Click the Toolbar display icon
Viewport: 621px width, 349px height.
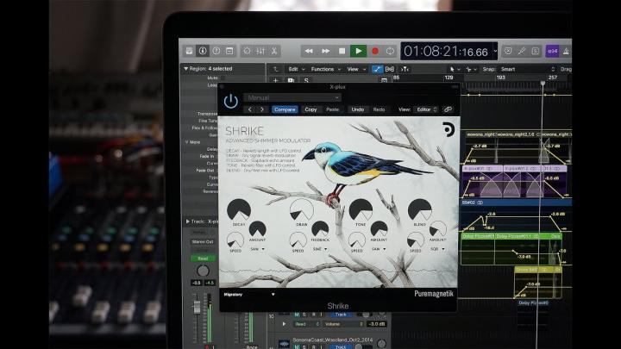[x=229, y=51]
